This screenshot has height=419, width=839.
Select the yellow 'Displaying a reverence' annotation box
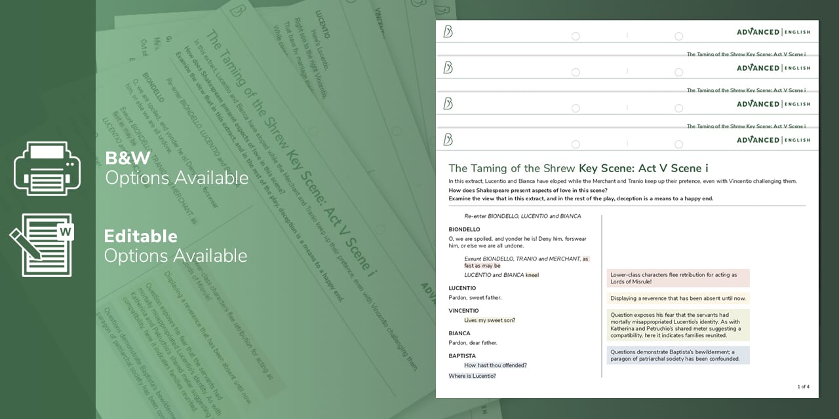[678, 299]
